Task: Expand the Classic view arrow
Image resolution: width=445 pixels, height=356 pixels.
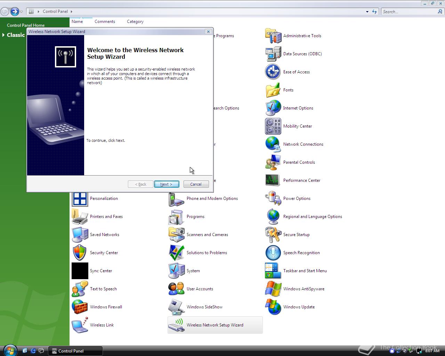Action: (3, 35)
